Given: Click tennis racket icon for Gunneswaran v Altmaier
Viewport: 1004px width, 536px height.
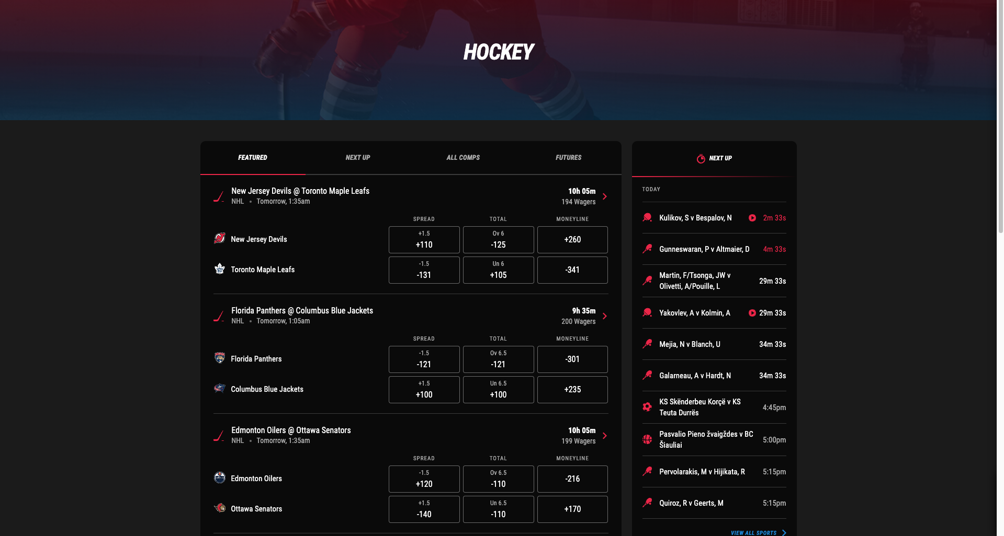Looking at the screenshot, I should [647, 249].
